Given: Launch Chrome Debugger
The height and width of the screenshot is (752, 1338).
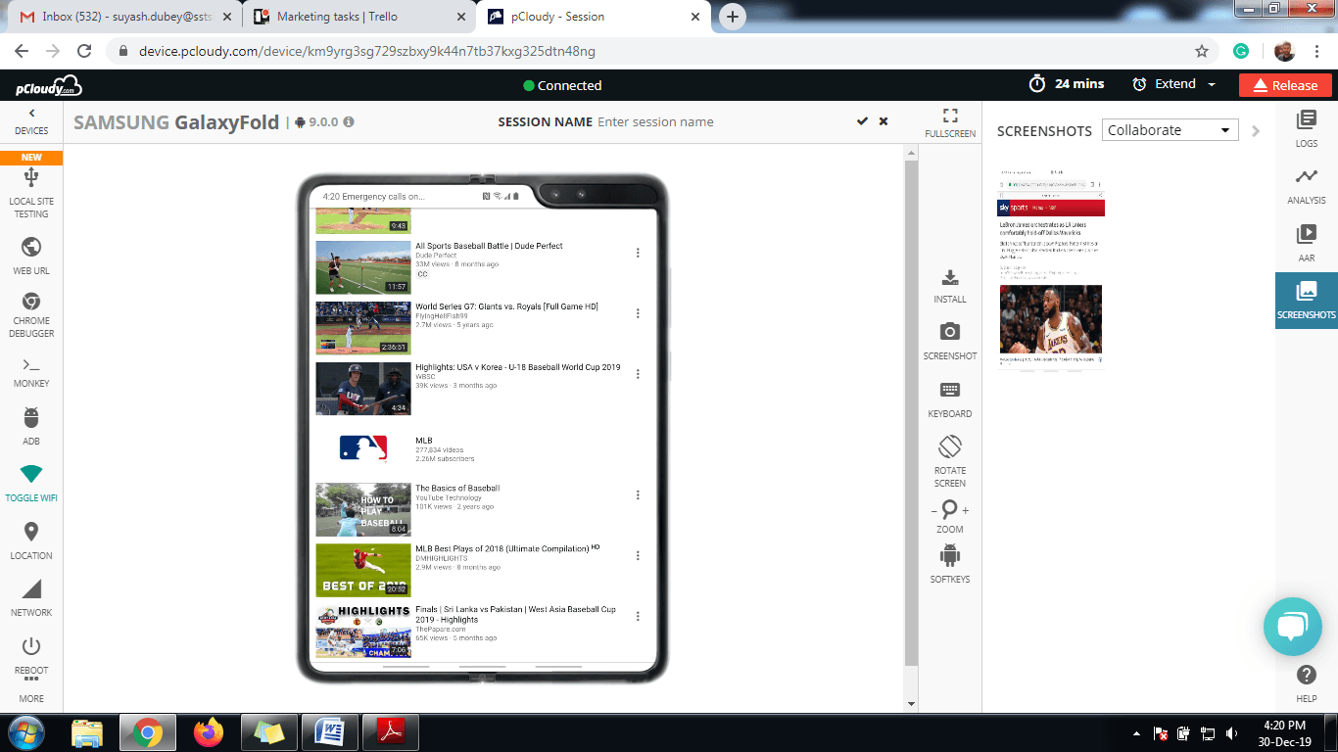Looking at the screenshot, I should [31, 314].
